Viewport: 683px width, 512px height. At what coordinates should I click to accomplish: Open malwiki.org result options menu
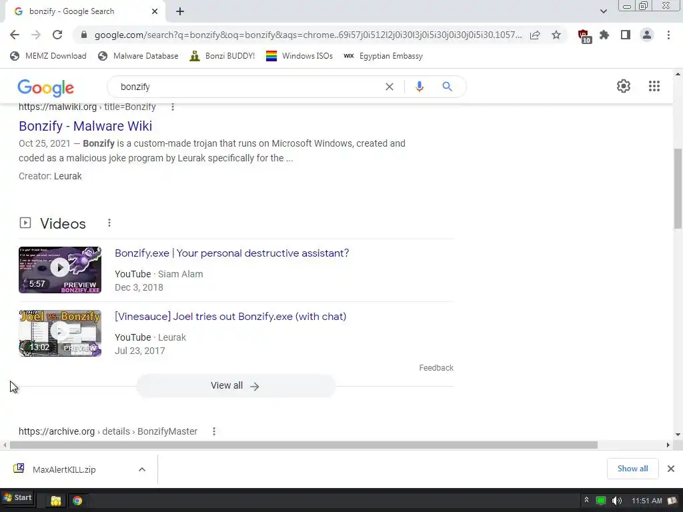point(173,107)
